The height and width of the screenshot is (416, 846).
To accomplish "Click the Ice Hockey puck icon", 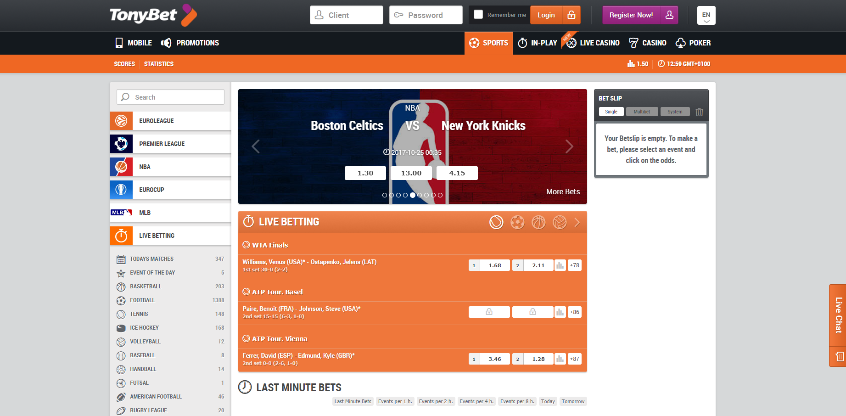I will (x=121, y=328).
